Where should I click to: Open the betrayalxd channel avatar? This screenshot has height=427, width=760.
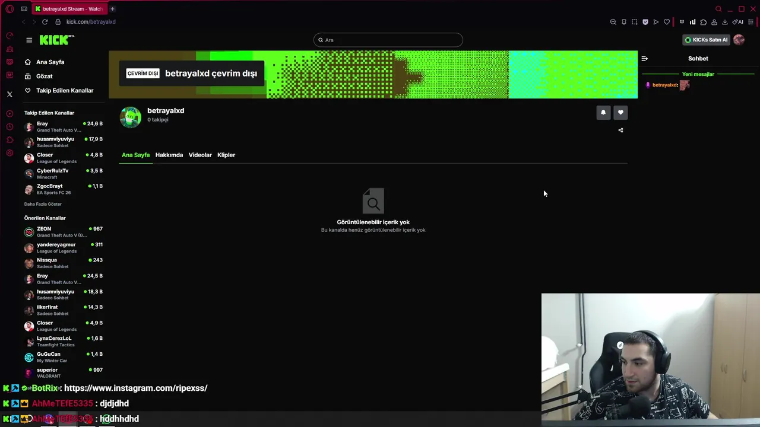tap(131, 117)
